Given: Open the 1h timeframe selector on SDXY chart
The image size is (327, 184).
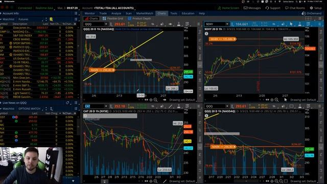Looking at the screenshot, I should (274, 24).
